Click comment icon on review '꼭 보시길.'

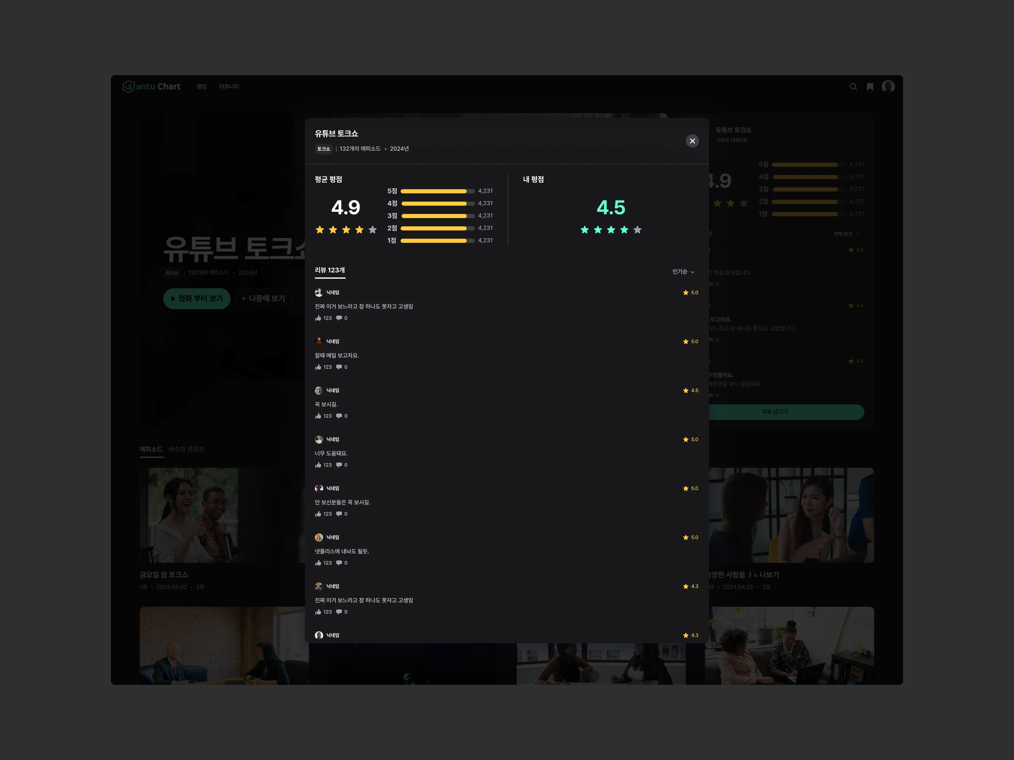(x=339, y=416)
